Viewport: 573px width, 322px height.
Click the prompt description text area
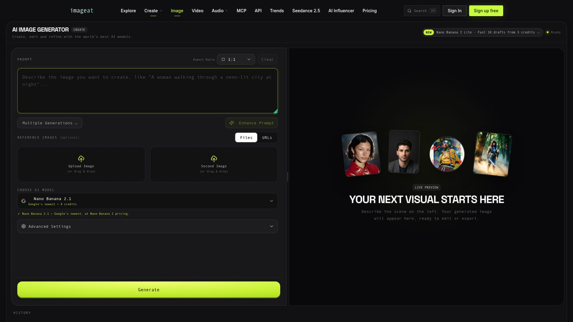coord(147,91)
